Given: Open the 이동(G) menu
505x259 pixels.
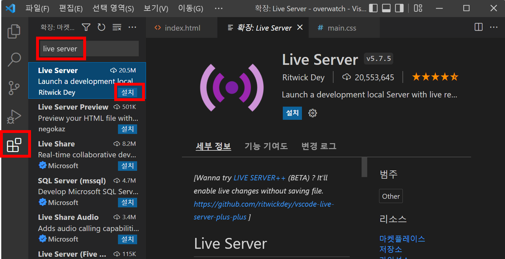Looking at the screenshot, I should click(190, 9).
